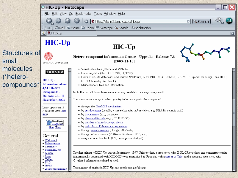Open the FAQ sidebar link
The image size is (238, 178).
[x=48, y=163]
